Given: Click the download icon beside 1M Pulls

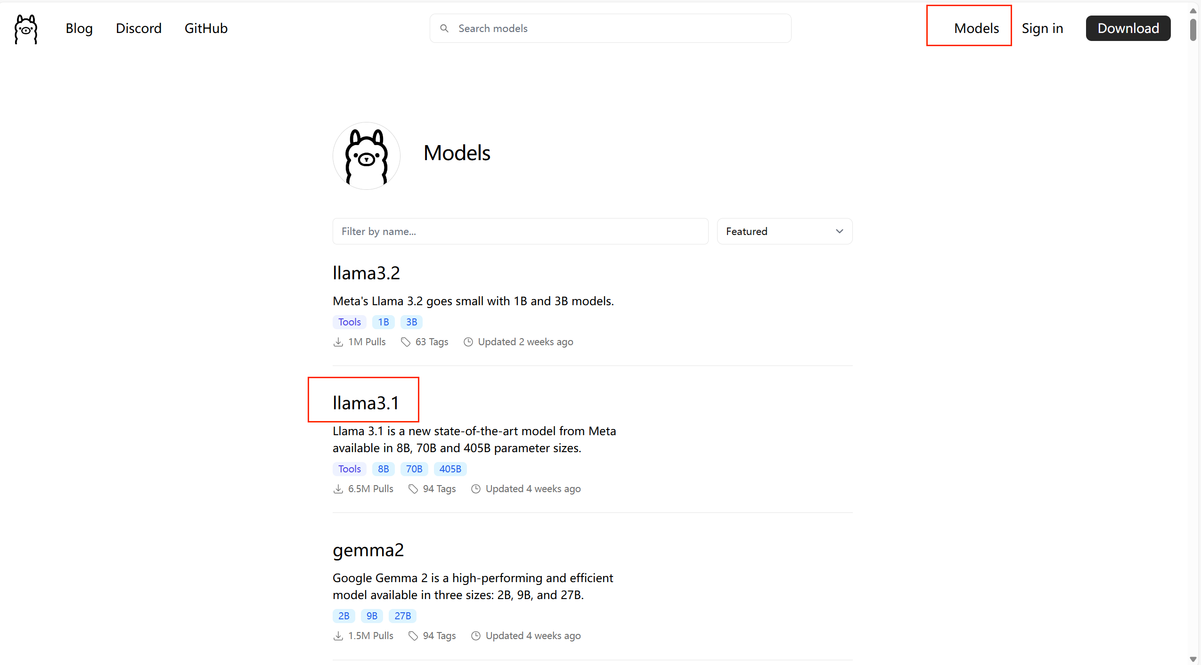Looking at the screenshot, I should click(x=338, y=342).
